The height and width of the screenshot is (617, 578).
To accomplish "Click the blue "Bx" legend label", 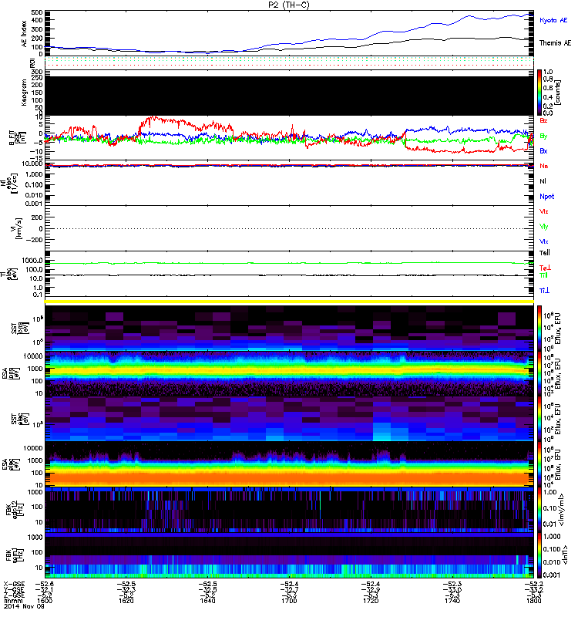I will coord(543,150).
